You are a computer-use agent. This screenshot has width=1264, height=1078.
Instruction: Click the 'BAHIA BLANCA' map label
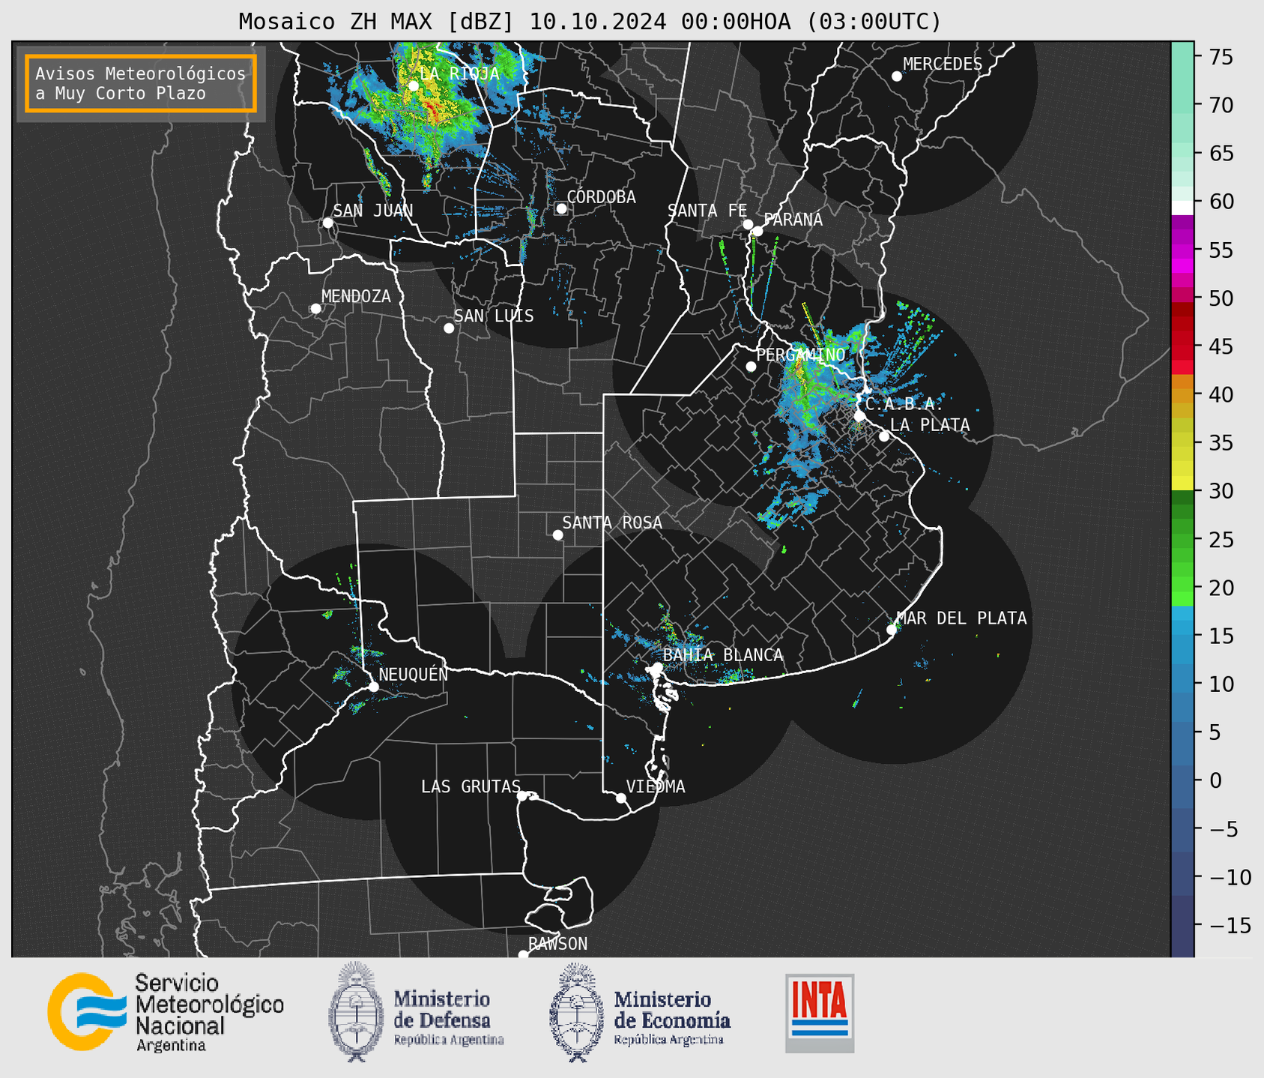(723, 655)
